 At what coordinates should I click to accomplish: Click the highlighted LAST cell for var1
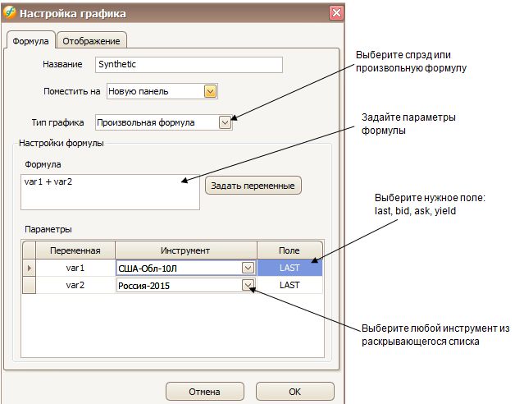click(x=289, y=268)
